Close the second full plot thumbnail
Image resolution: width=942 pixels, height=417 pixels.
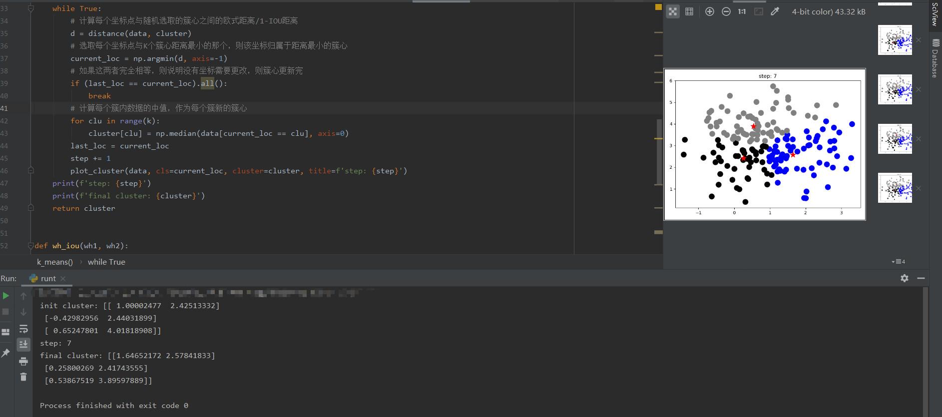pos(918,89)
